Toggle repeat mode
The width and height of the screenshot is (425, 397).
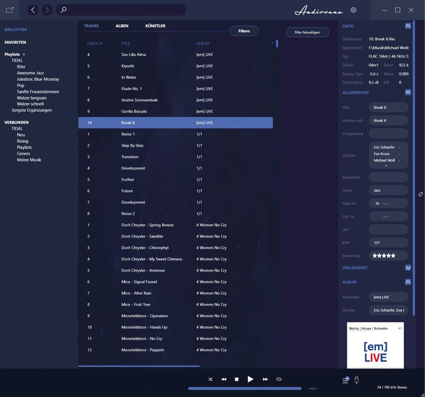click(279, 379)
